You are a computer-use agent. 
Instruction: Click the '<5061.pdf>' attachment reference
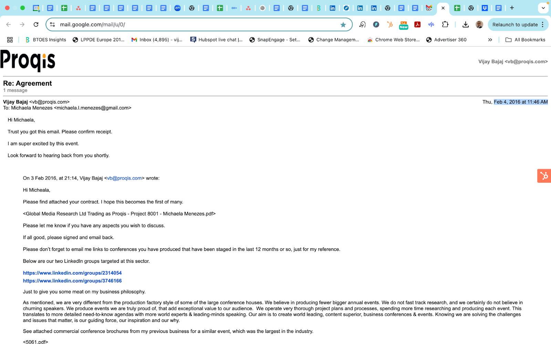[x=35, y=342]
